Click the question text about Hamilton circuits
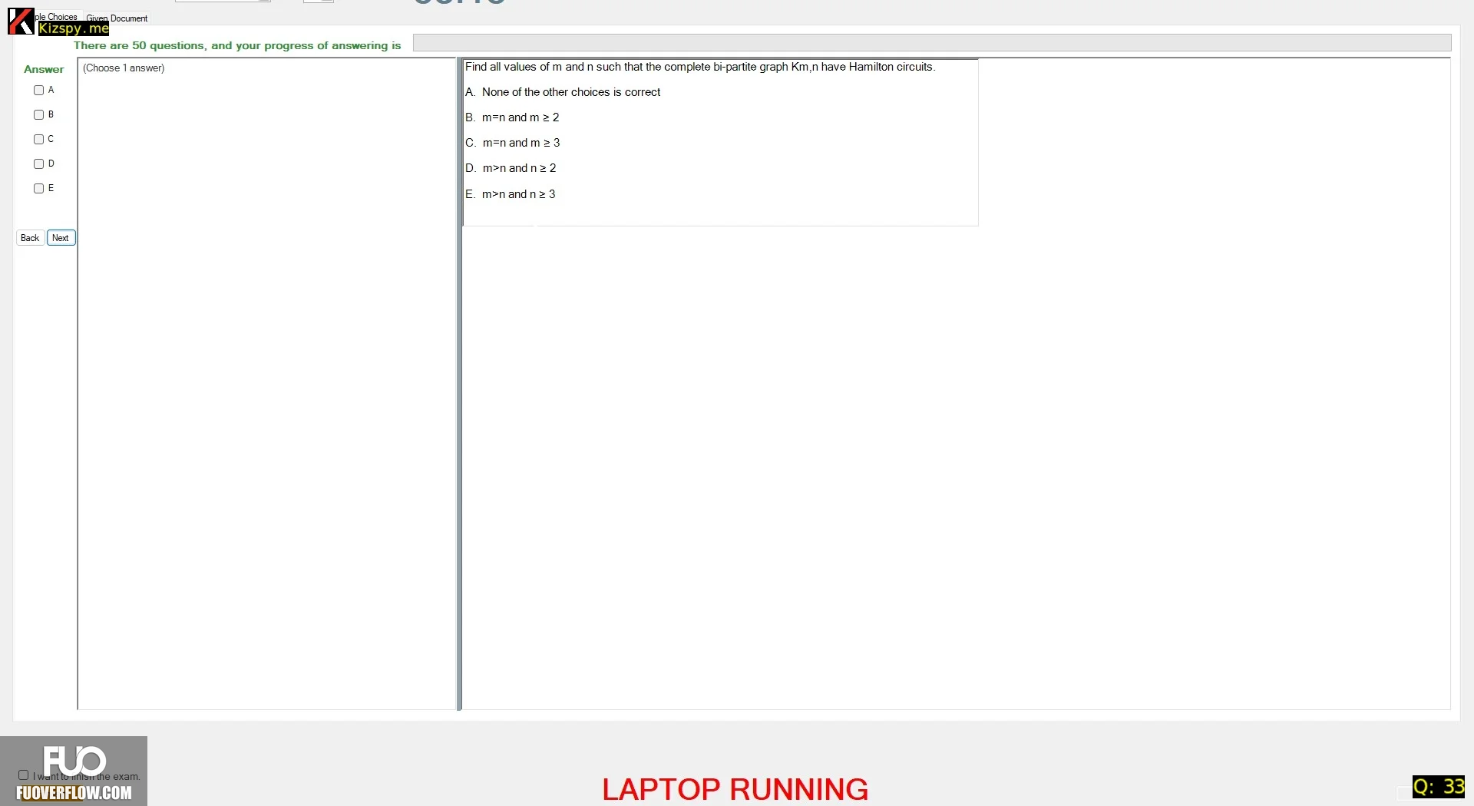Screen dimensions: 1474x806 click(700, 68)
